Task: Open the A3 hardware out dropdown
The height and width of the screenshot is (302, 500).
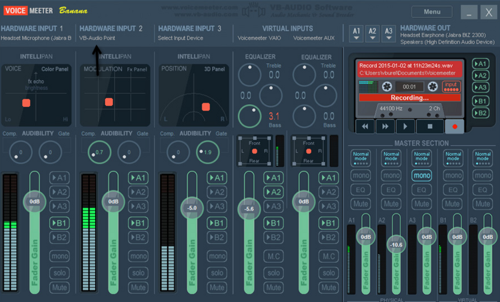Action: [x=388, y=34]
